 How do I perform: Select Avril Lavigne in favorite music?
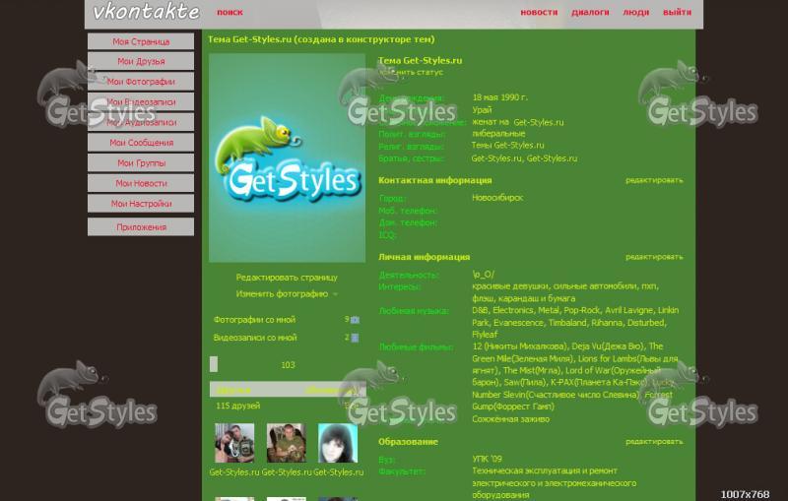click(628, 310)
